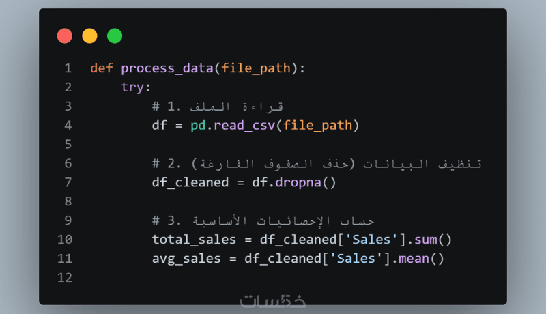
Task: Click the yellow minimize dot
Action: click(x=89, y=36)
